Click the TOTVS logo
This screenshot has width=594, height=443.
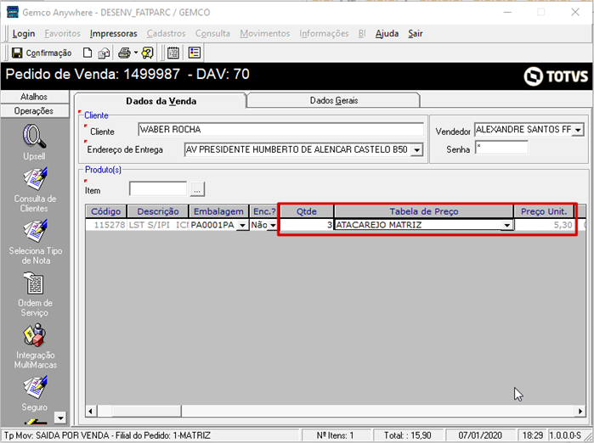click(556, 76)
